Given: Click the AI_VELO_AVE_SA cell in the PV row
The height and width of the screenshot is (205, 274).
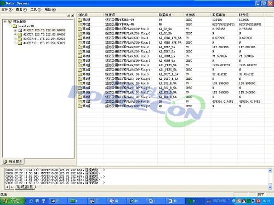Looking at the screenshot, I should coord(170,38).
